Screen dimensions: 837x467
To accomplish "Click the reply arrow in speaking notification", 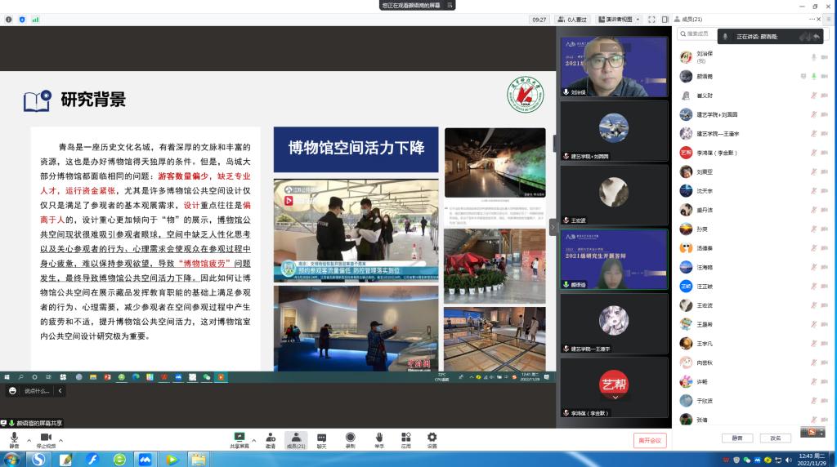I will (816, 36).
